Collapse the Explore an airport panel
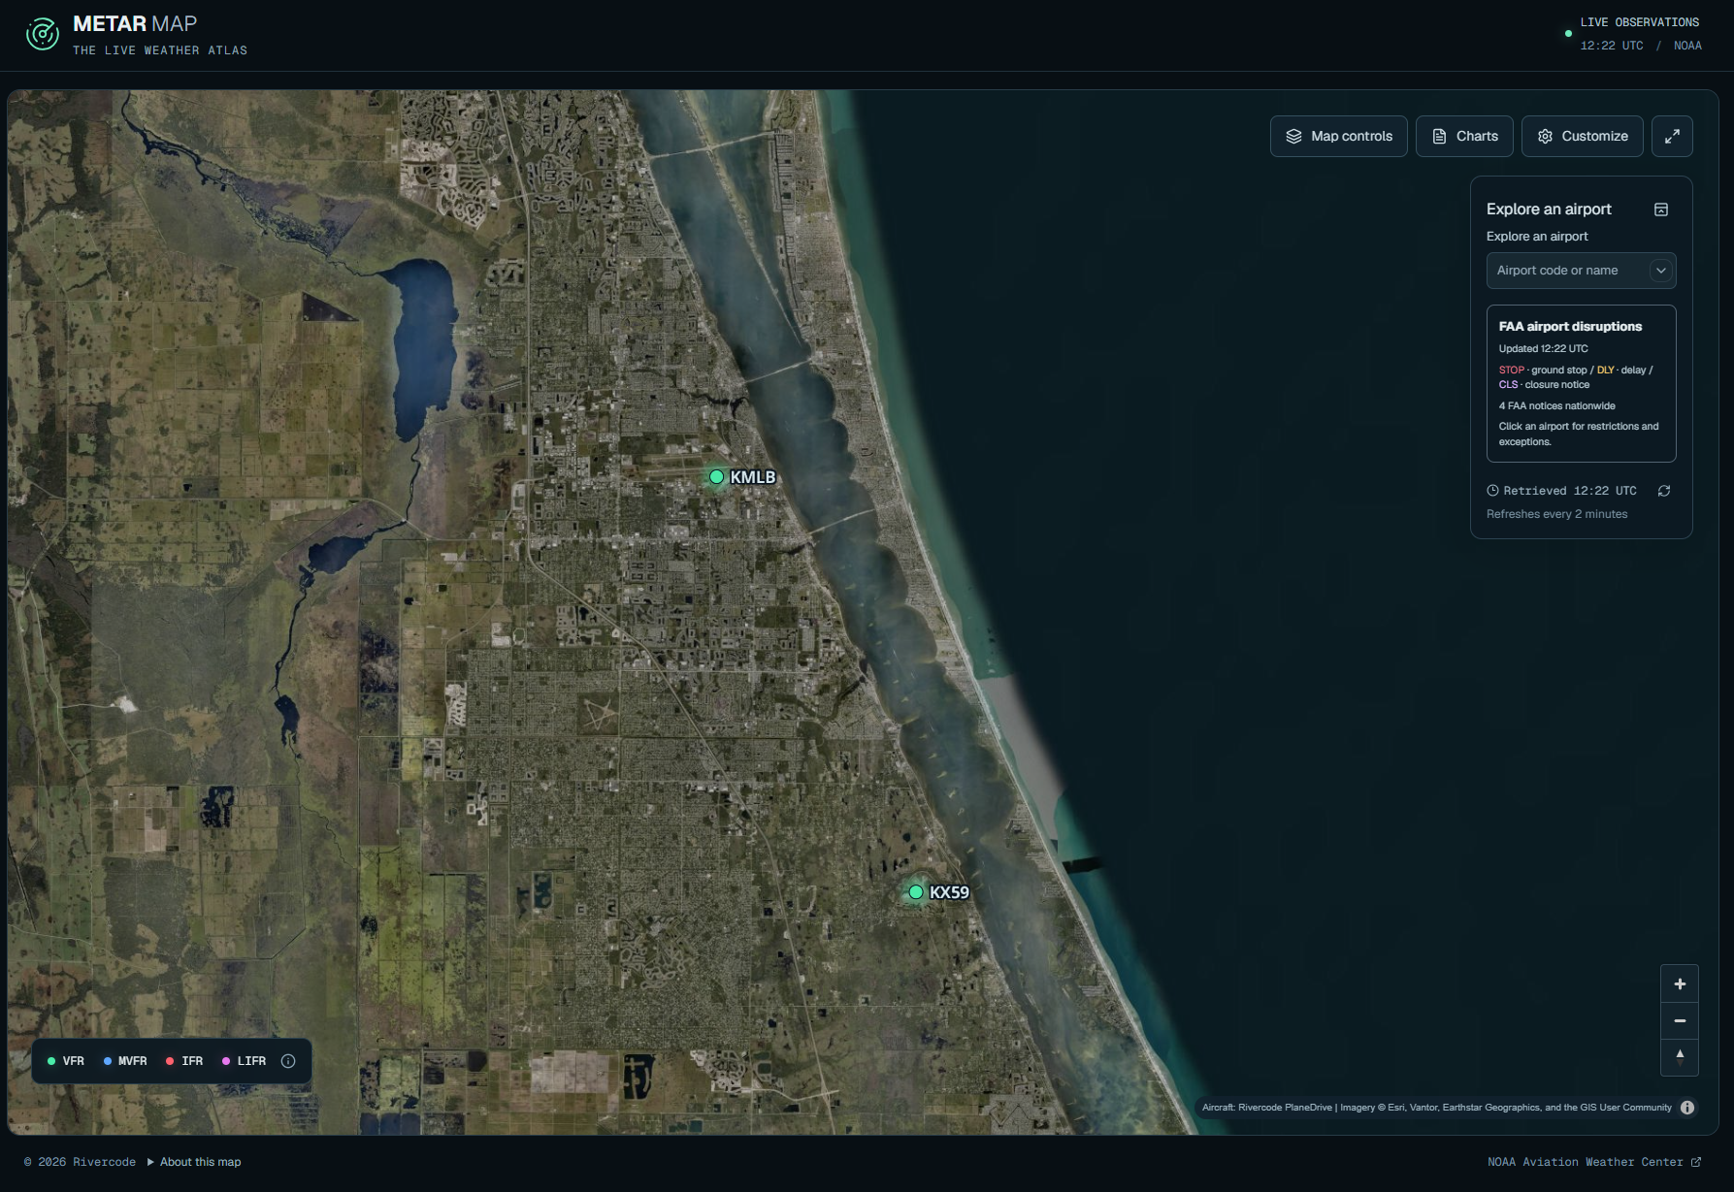This screenshot has height=1192, width=1734. [1661, 209]
